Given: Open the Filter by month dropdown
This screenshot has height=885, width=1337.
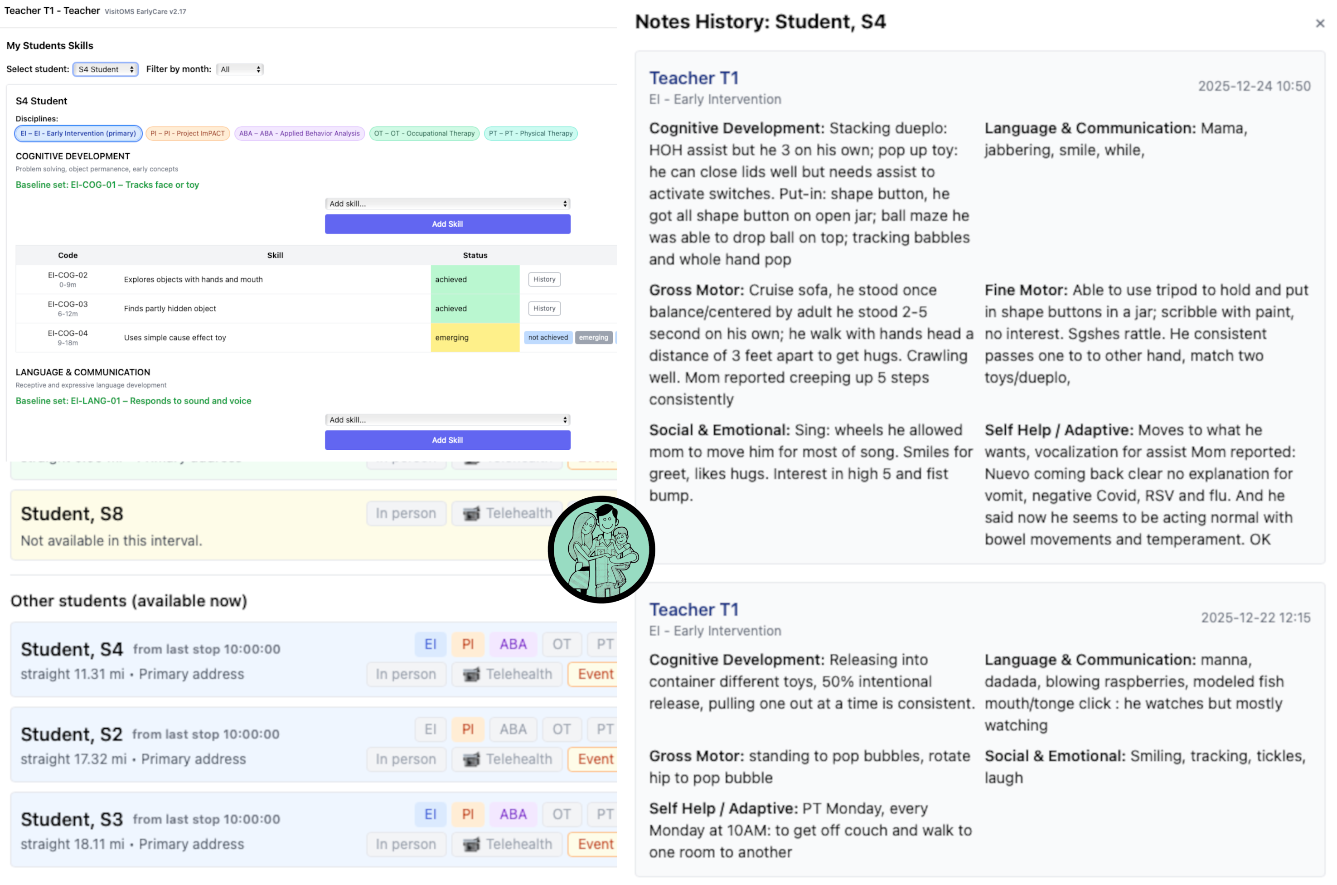Looking at the screenshot, I should pos(239,69).
